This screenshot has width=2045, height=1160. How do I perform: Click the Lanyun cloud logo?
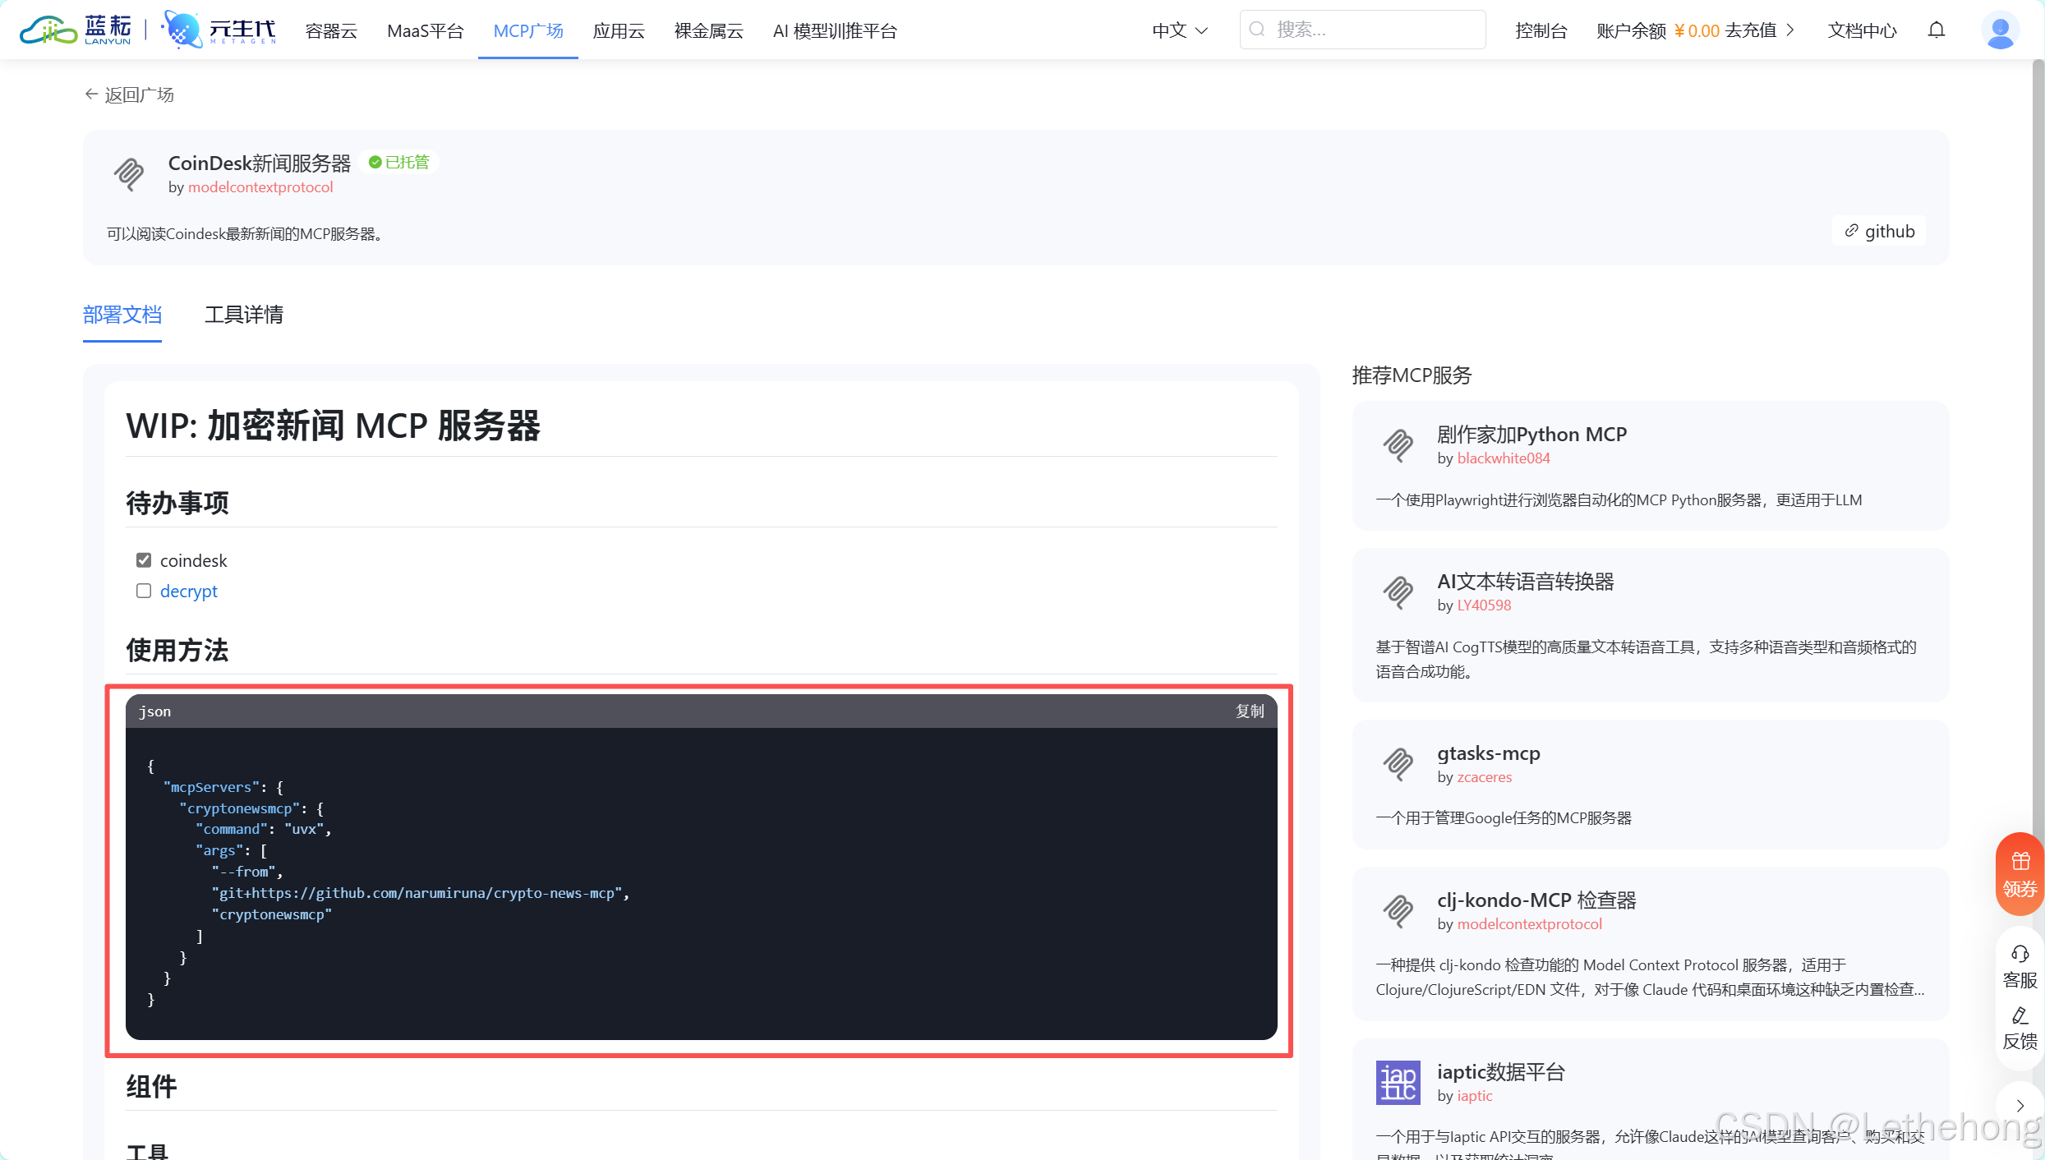coord(49,30)
